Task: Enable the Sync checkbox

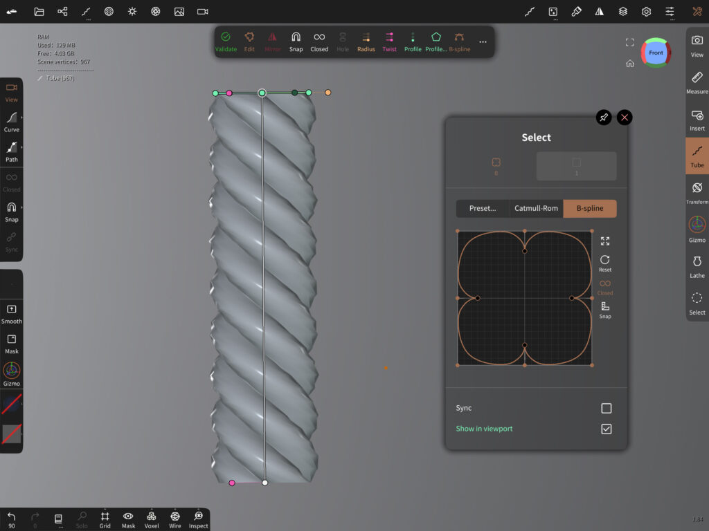Action: pos(607,409)
